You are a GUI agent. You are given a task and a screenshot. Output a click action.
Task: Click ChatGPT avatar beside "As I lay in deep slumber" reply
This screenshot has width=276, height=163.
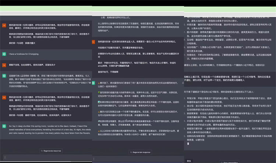coord(4,126)
